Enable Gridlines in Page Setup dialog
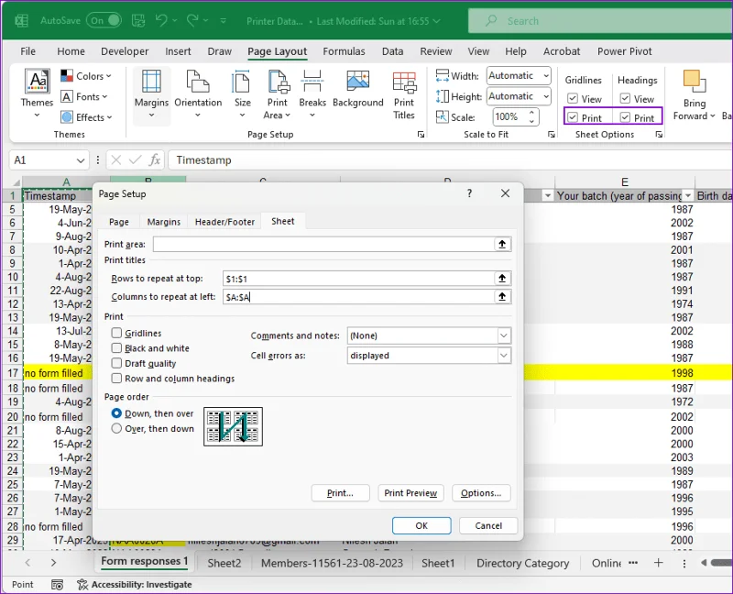The image size is (733, 594). pos(116,333)
